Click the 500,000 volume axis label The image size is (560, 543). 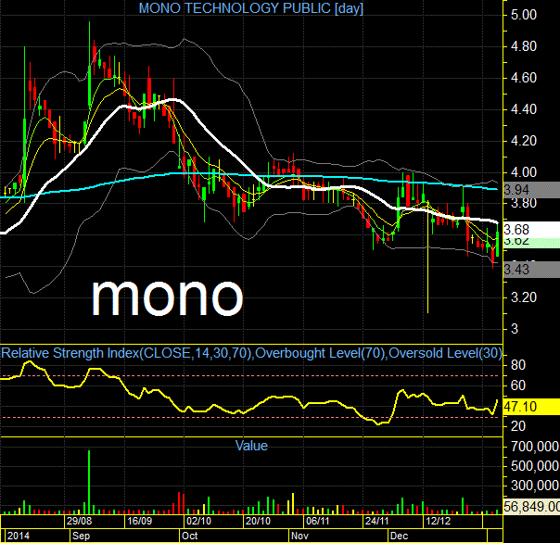(535, 466)
